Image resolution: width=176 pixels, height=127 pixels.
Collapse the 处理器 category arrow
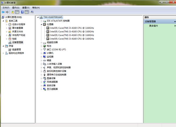(x=41, y=24)
